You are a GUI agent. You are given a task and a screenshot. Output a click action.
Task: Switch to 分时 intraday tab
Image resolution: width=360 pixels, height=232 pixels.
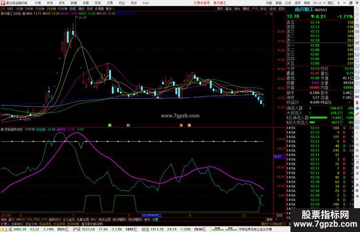click(10, 9)
